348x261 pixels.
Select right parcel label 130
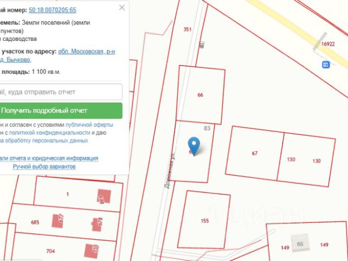pos(316,161)
